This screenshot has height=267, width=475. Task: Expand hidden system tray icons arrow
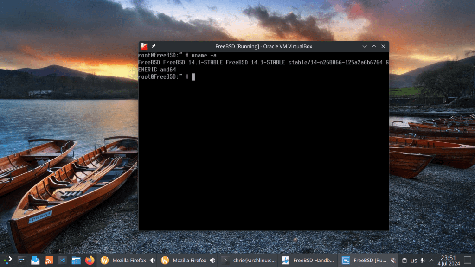pyautogui.click(x=431, y=260)
